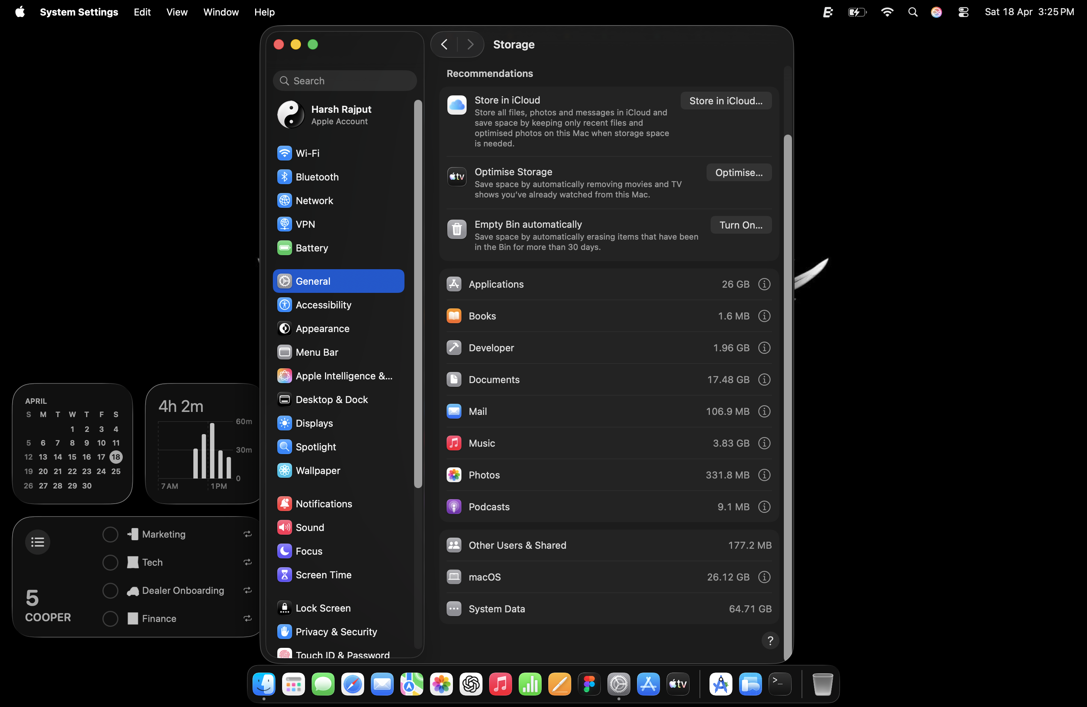Open Siri from the menu bar
Viewport: 1087px width, 707px height.
tap(936, 12)
